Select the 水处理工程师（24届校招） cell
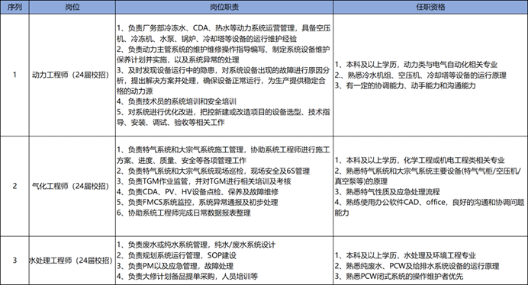This screenshot has height=285, width=528. (x=72, y=261)
